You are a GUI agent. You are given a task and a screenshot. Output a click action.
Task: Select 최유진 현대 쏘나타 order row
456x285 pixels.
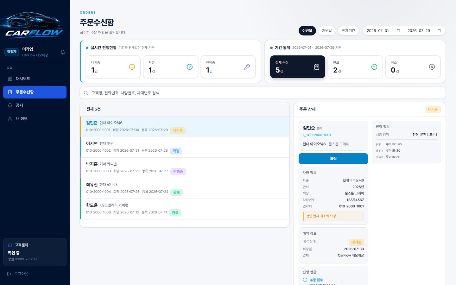point(185,188)
